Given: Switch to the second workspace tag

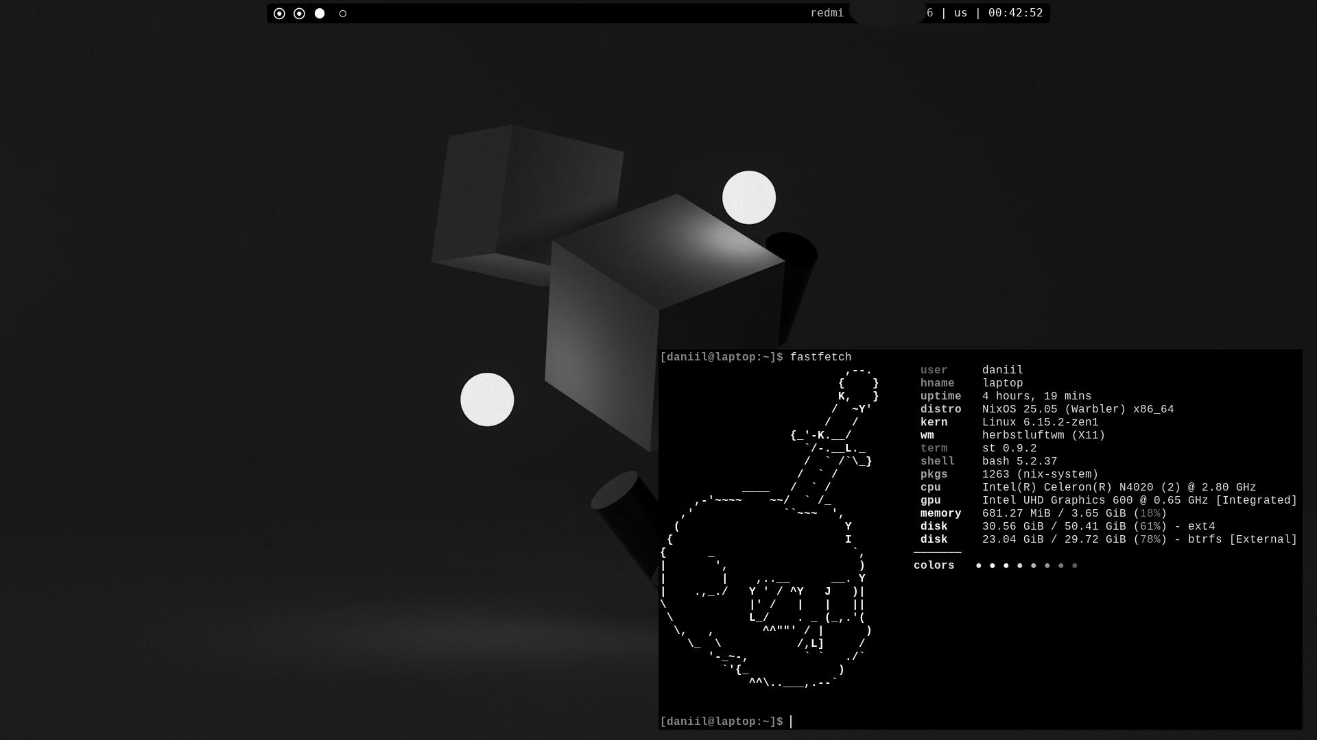Looking at the screenshot, I should click(x=299, y=14).
